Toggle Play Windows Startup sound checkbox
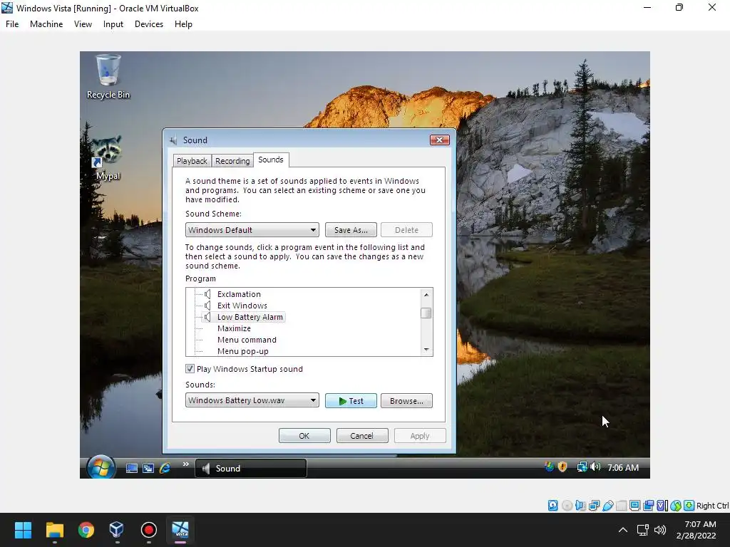730x547 pixels. point(190,369)
